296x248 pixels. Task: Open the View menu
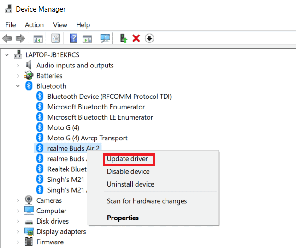pyautogui.click(x=60, y=25)
